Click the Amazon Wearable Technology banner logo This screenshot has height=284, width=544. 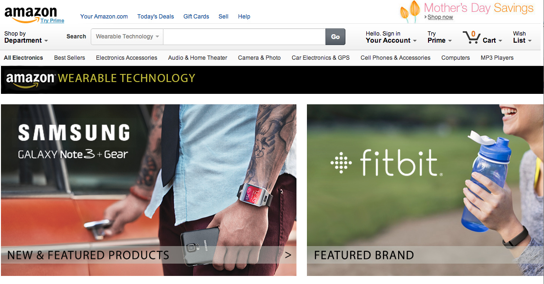(x=101, y=79)
